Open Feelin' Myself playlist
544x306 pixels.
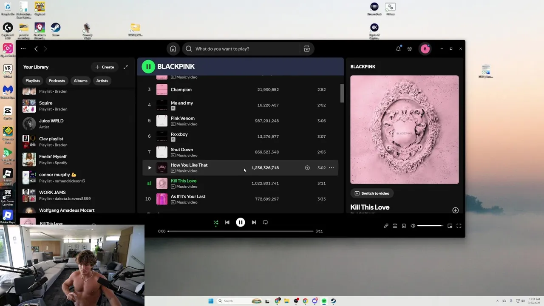click(x=76, y=159)
